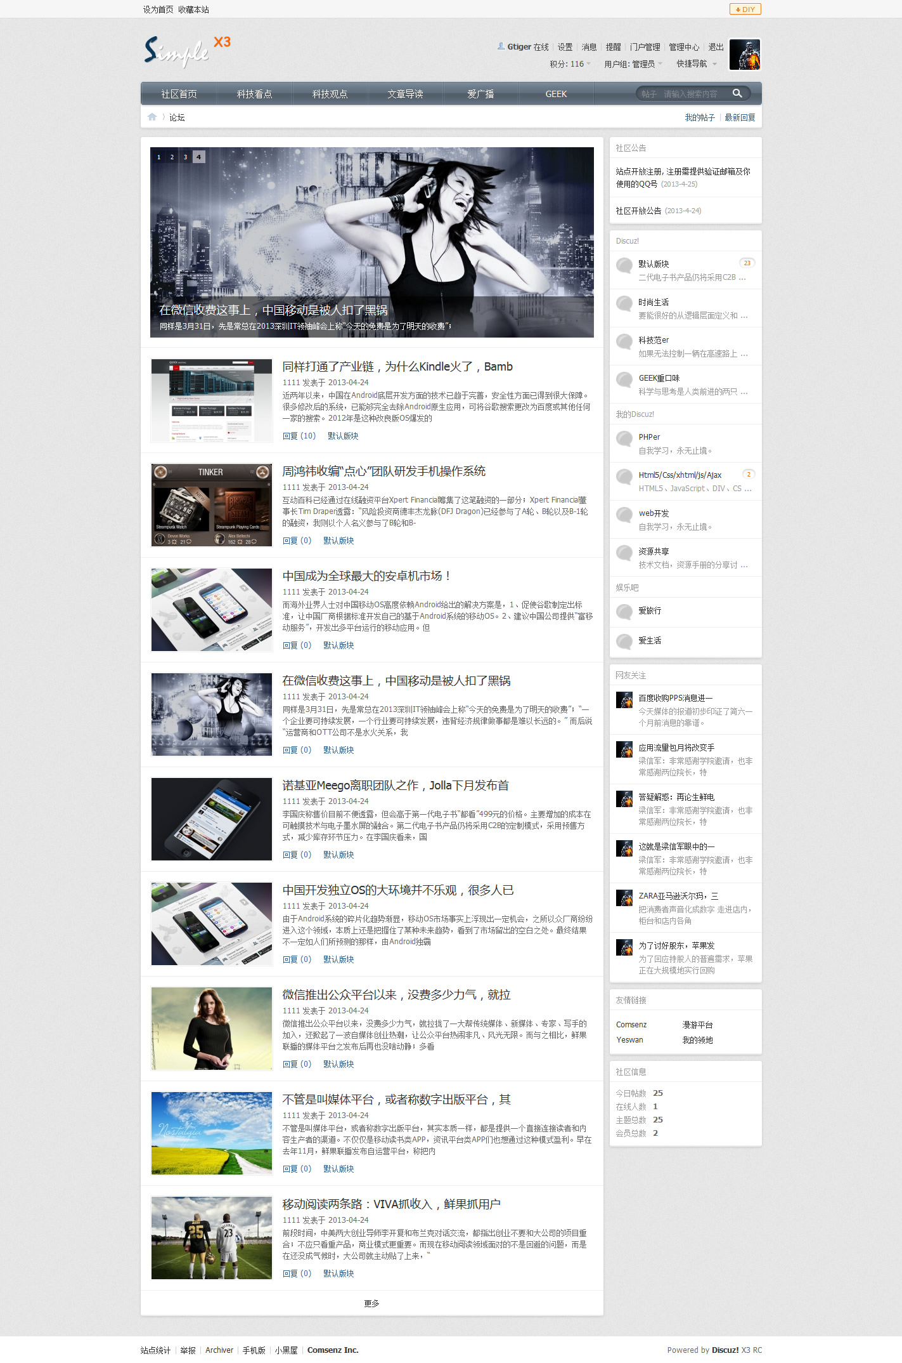
Task: Click avatar beside 百度收购PPS消息进一
Action: [624, 700]
